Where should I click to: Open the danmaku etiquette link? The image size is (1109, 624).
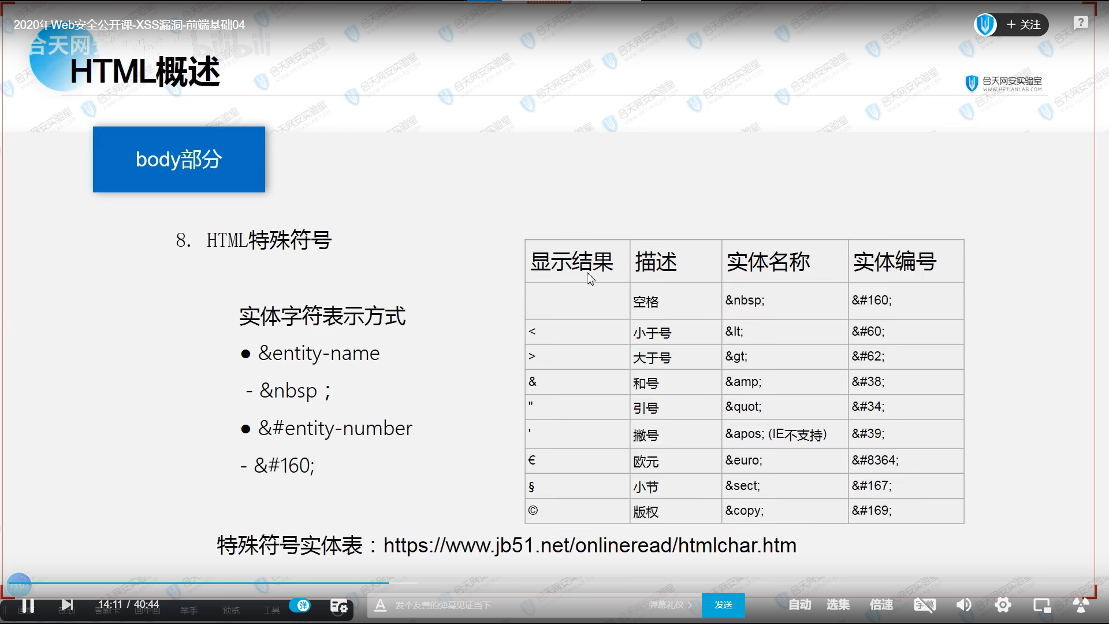(x=670, y=605)
